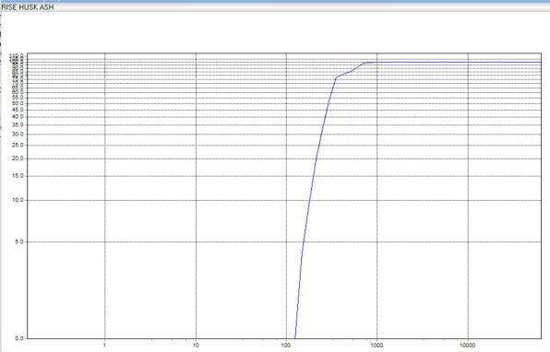Click the 50.0 y-axis label
Screen dimensions: 550x352
point(18,104)
